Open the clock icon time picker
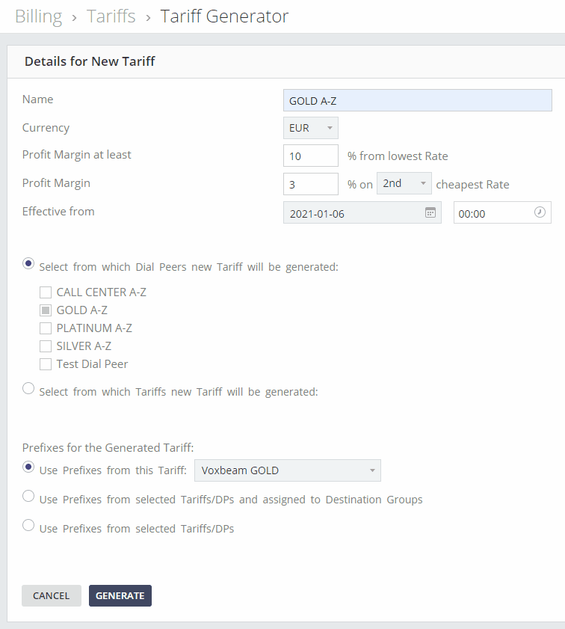 coord(540,212)
